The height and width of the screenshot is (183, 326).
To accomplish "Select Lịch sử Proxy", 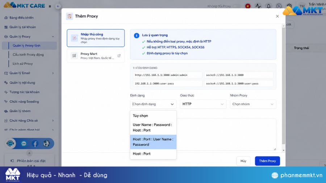I will coord(23,64).
